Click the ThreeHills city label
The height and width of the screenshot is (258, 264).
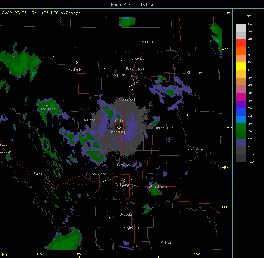click(x=164, y=128)
